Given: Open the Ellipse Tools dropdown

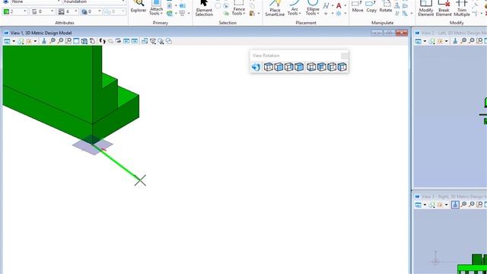Looking at the screenshot, I should click(x=313, y=8).
